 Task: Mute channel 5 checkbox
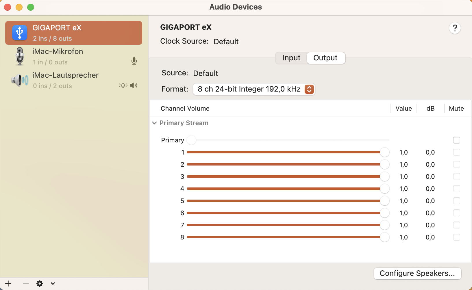pyautogui.click(x=457, y=201)
